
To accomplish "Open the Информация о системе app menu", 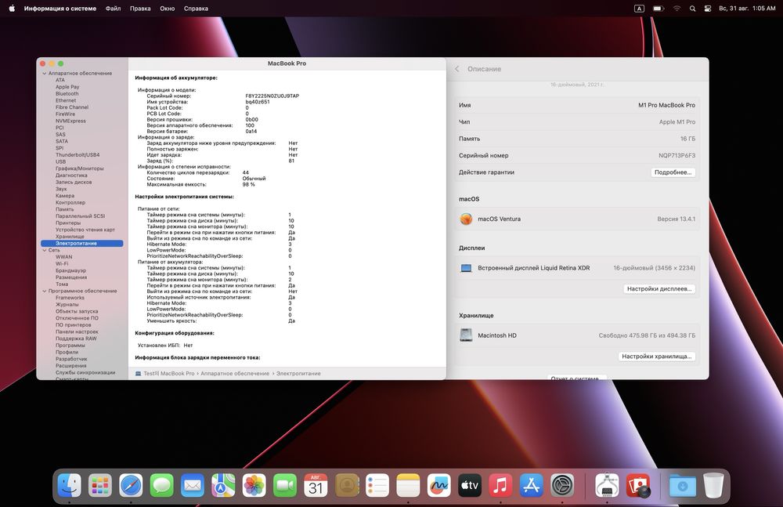I will tap(60, 9).
